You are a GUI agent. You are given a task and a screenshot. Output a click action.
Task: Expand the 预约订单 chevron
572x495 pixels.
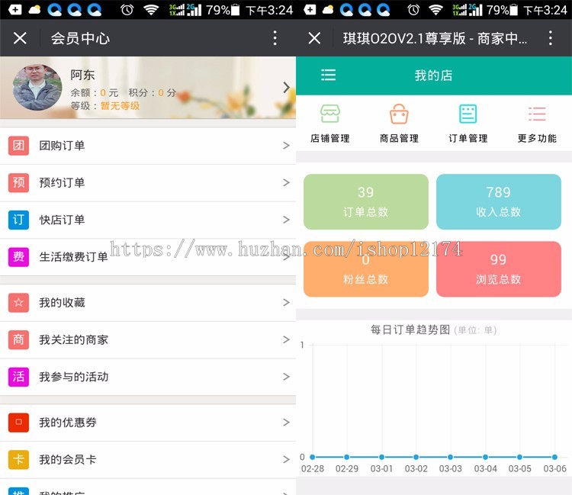pos(286,183)
